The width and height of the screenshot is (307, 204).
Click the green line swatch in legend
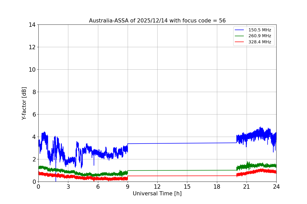coord(240,36)
